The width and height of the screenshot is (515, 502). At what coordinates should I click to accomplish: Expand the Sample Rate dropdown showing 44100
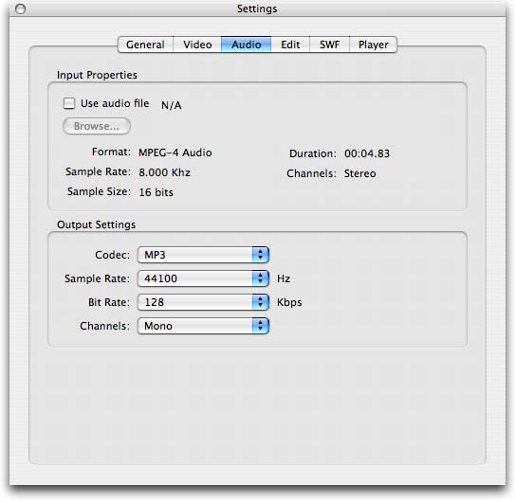(203, 278)
